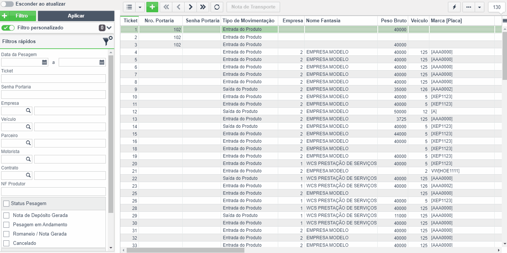This screenshot has height=253, width=507.
Task: Open quick filter settings funnel icon
Action: (x=107, y=41)
